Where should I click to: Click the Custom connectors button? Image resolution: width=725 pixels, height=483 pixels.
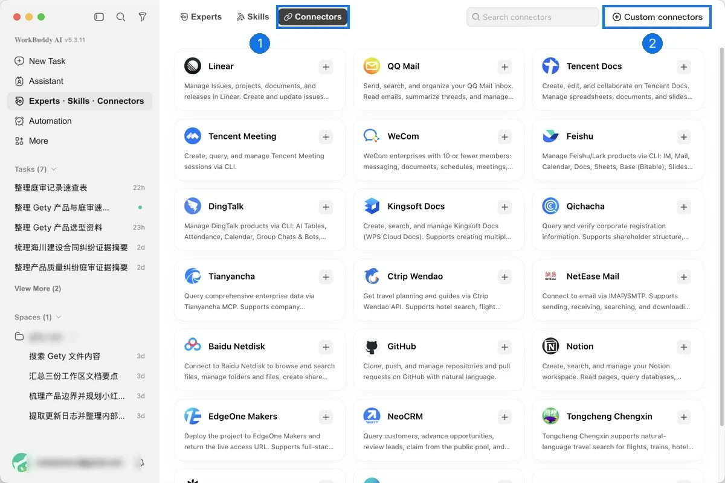click(x=657, y=17)
